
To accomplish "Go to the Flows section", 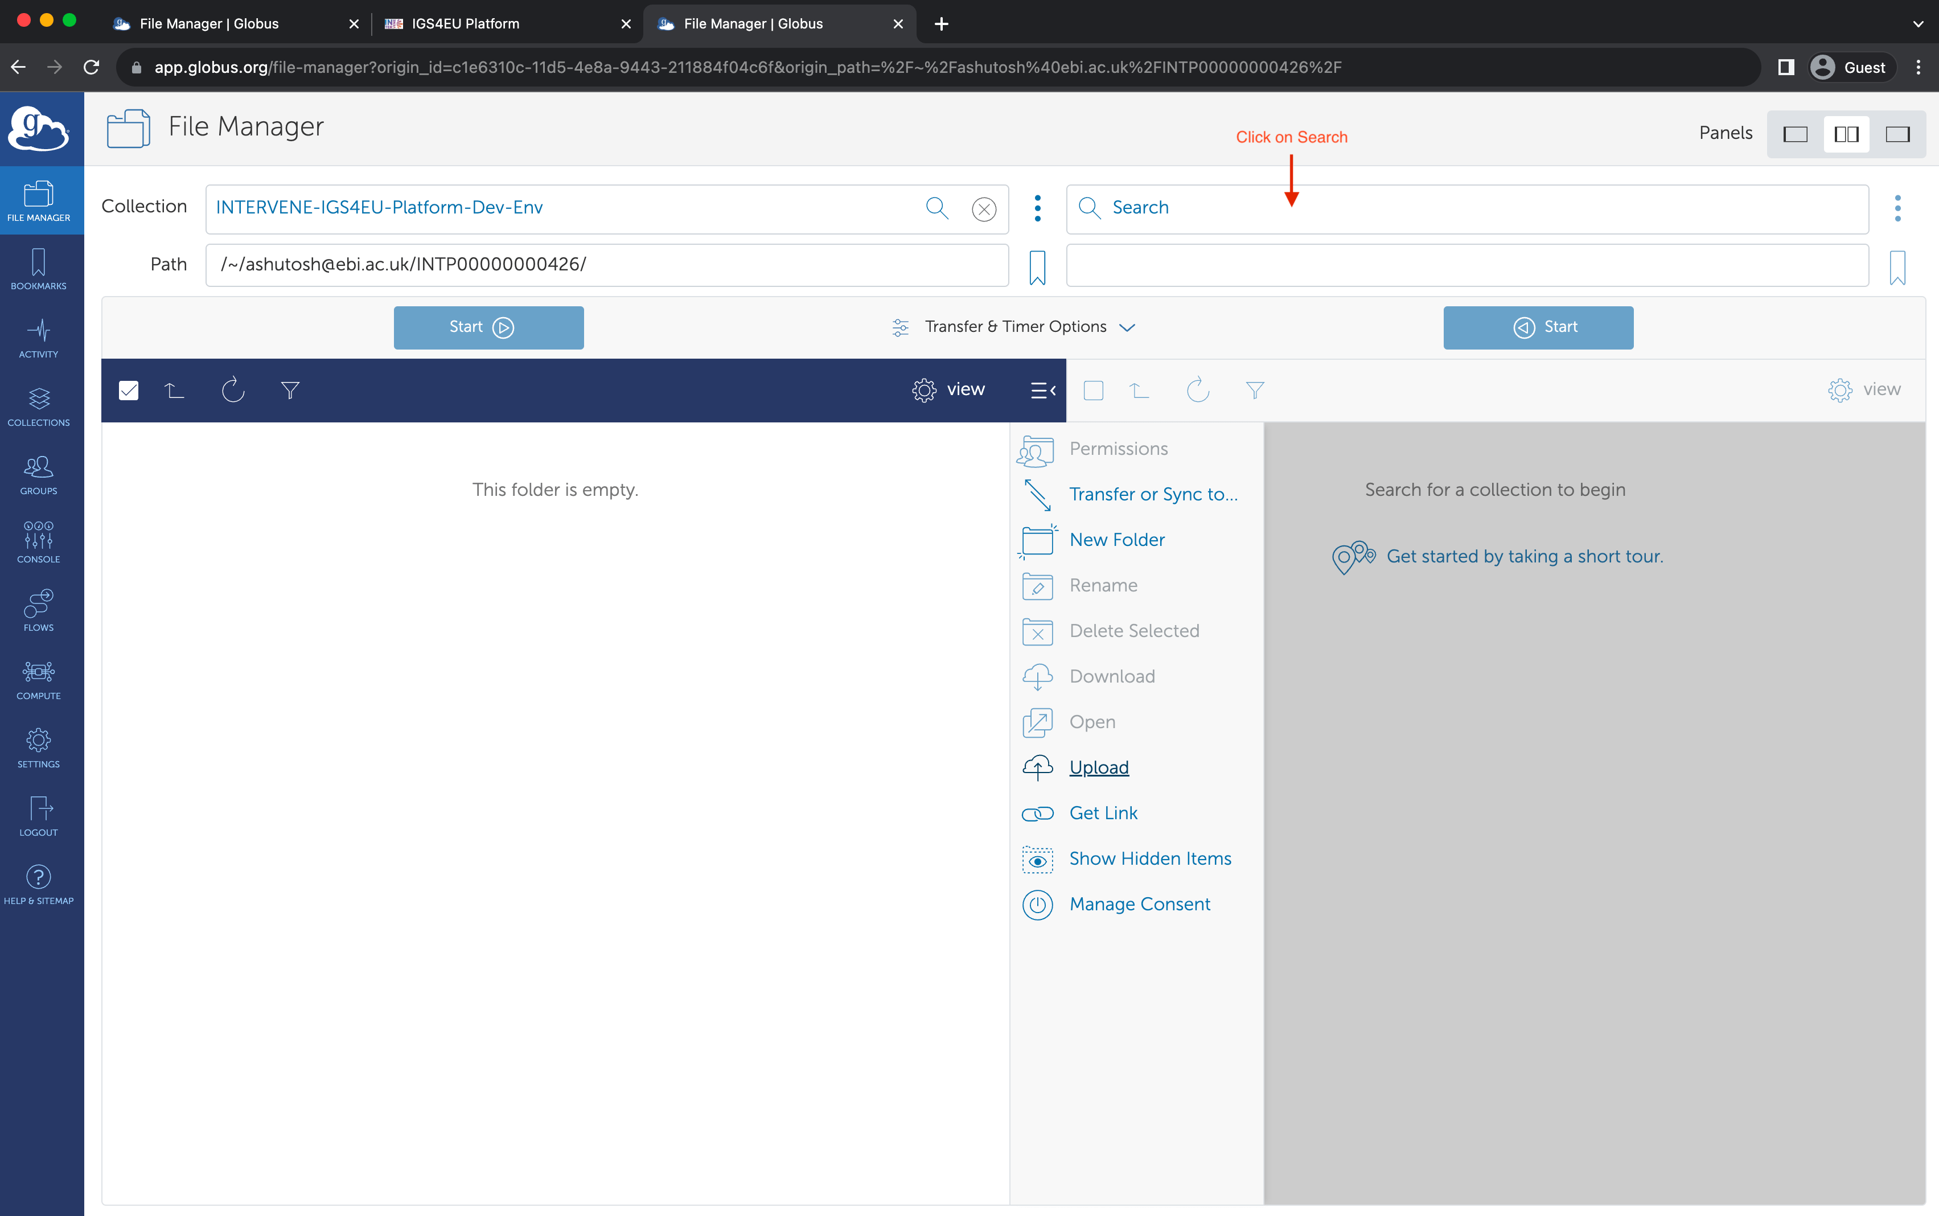I will (39, 610).
